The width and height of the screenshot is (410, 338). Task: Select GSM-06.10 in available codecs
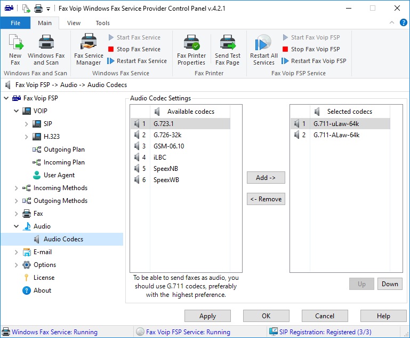click(x=180, y=146)
